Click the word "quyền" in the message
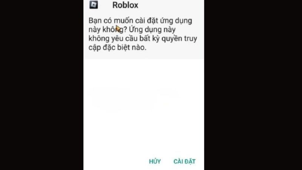 pos(172,39)
